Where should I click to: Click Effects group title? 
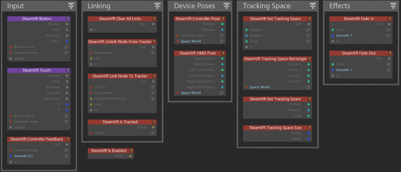(340, 6)
